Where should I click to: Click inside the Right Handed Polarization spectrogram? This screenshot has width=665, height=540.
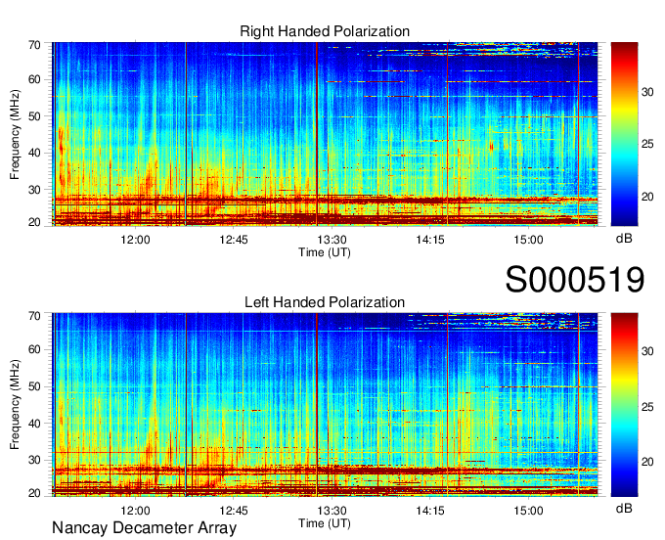tap(325, 134)
